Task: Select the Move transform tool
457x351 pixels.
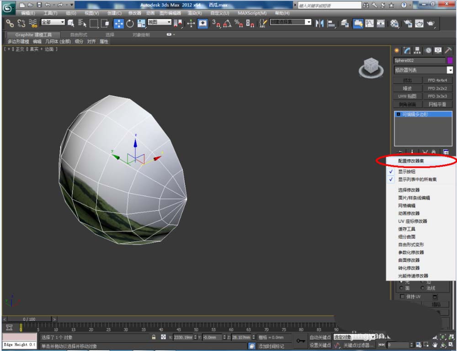Action: coord(119,23)
